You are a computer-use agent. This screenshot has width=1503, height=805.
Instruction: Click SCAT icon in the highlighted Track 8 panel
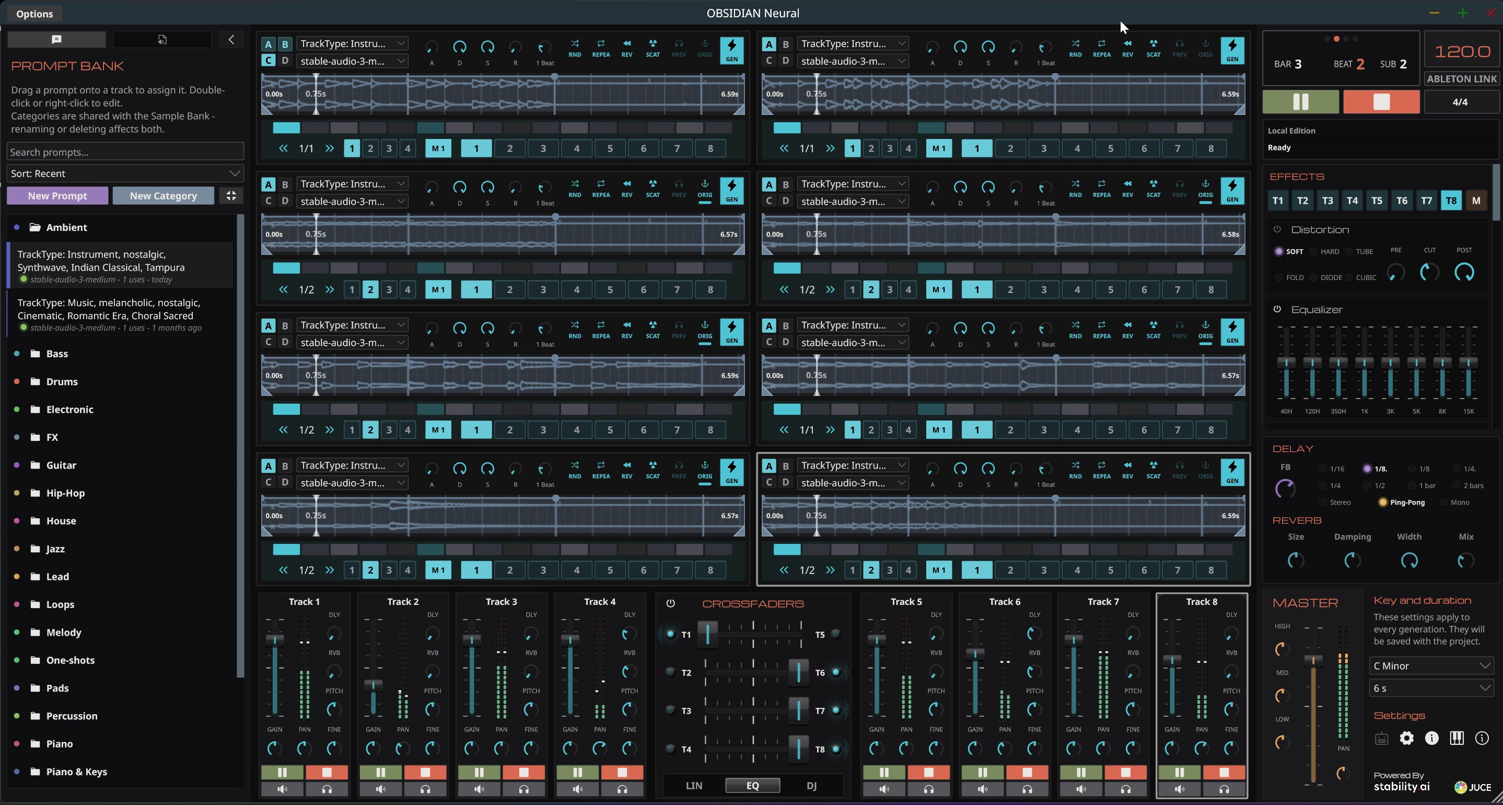point(1154,470)
